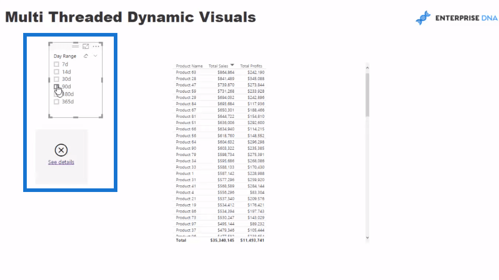Click the $273,844 total profits cell
Viewport: 499px width, 280px height.
pos(256,85)
